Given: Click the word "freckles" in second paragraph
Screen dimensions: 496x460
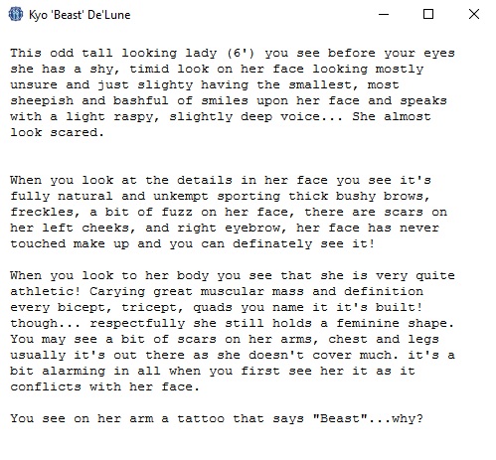Looking at the screenshot, I should point(42,212).
